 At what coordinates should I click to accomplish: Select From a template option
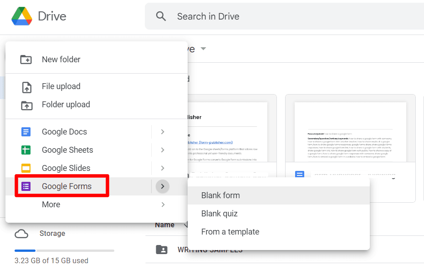[279, 232]
